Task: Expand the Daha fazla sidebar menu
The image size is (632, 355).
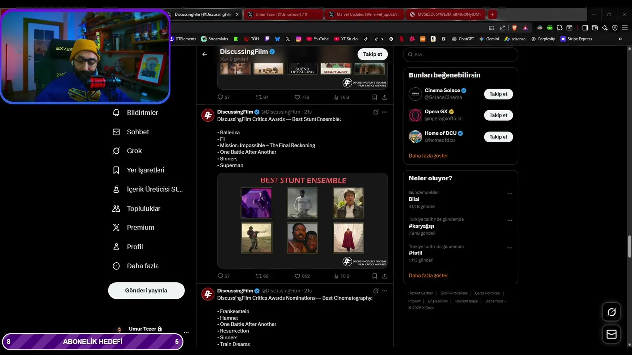Action: click(136, 266)
